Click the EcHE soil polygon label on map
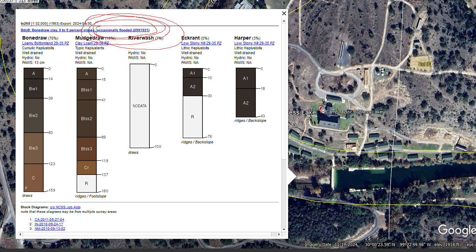 coord(424,64)
